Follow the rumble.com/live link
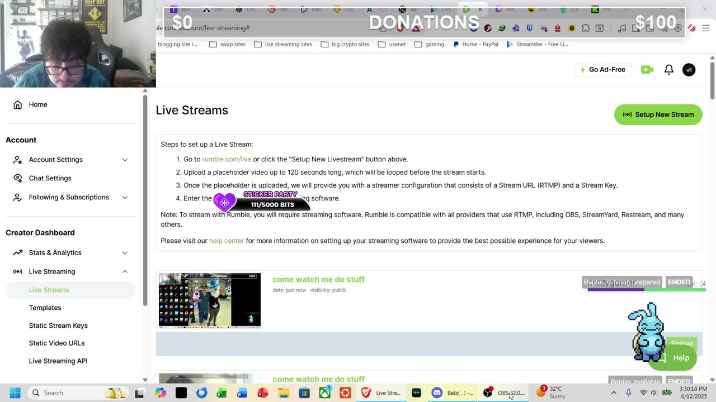Viewport: 716px width, 402px height. pos(227,159)
